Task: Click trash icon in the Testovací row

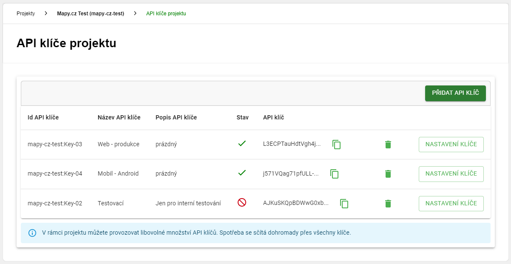Action: (x=388, y=204)
